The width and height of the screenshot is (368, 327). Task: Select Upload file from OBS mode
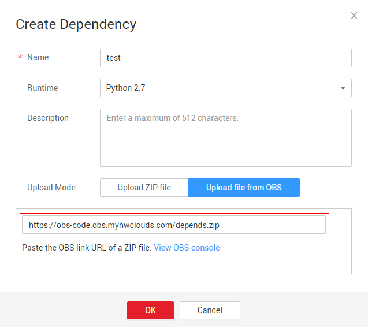click(x=244, y=188)
